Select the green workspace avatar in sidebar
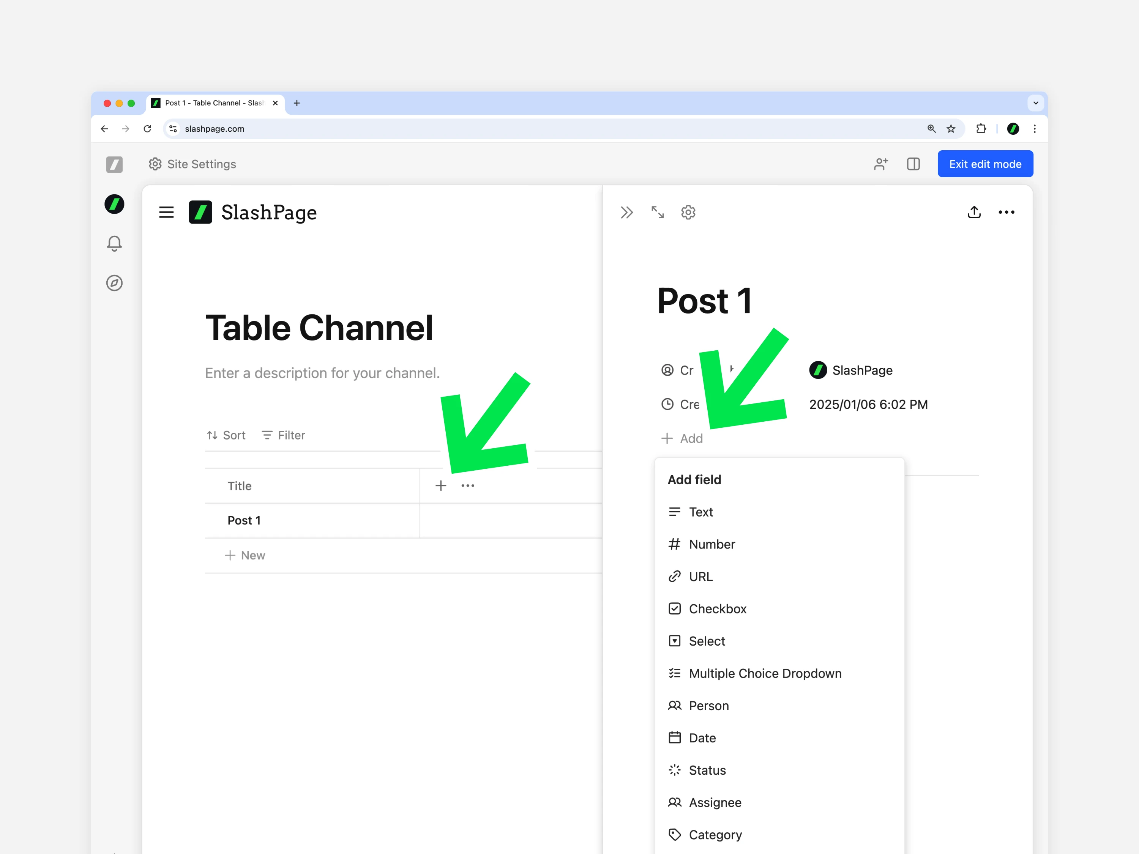Image resolution: width=1139 pixels, height=854 pixels. [114, 204]
